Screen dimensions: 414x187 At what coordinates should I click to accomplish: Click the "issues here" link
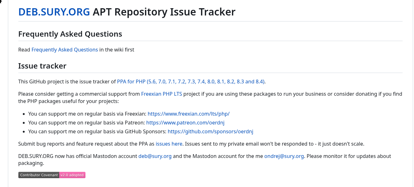click(169, 144)
